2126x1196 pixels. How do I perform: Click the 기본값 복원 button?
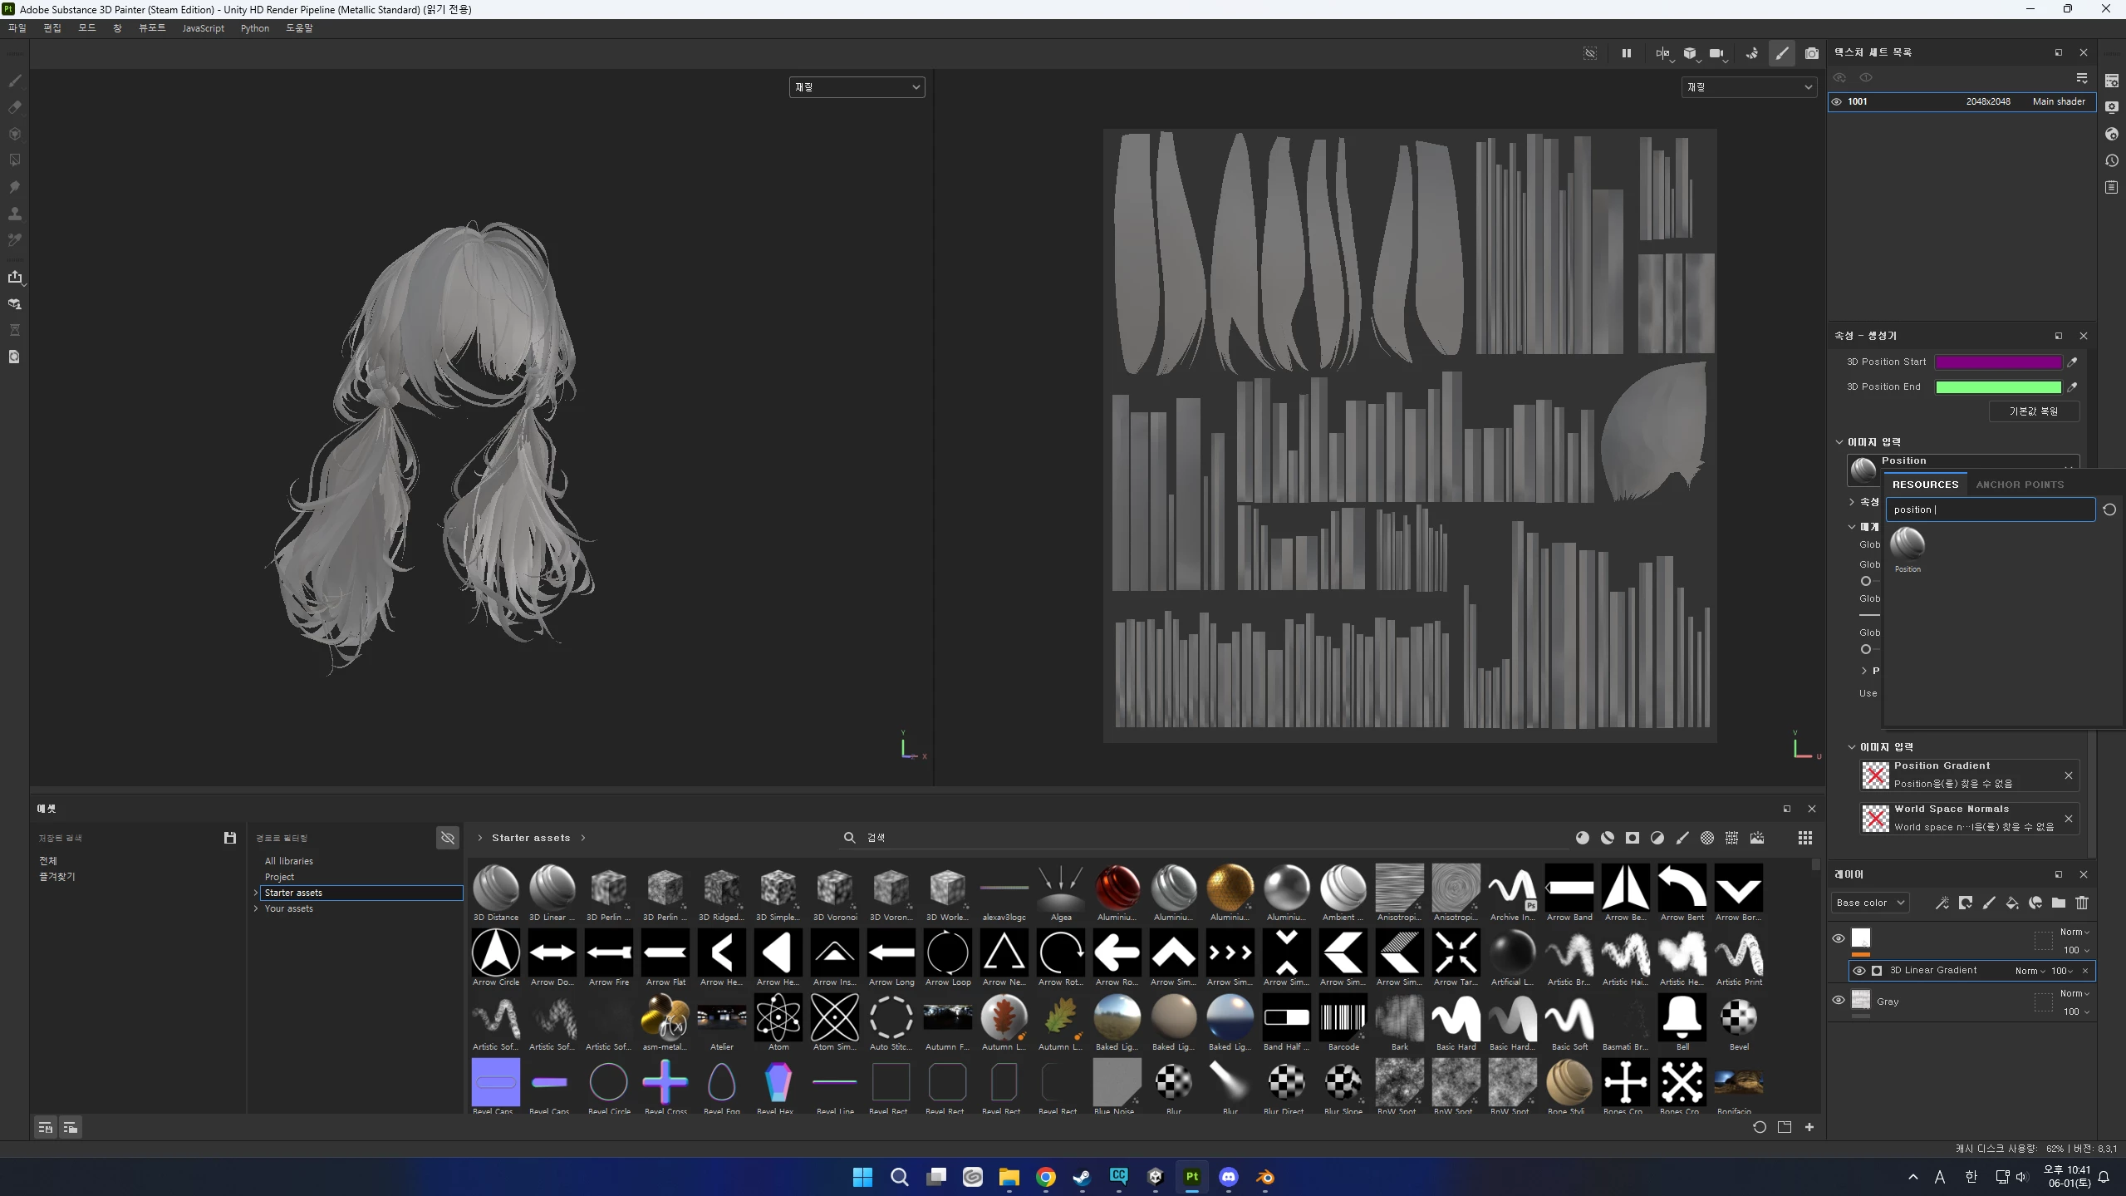point(2033,411)
